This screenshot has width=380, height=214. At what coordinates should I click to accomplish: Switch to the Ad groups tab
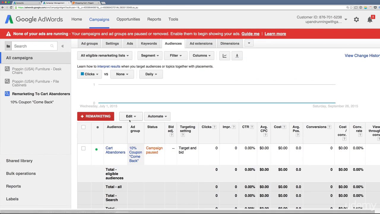[89, 44]
